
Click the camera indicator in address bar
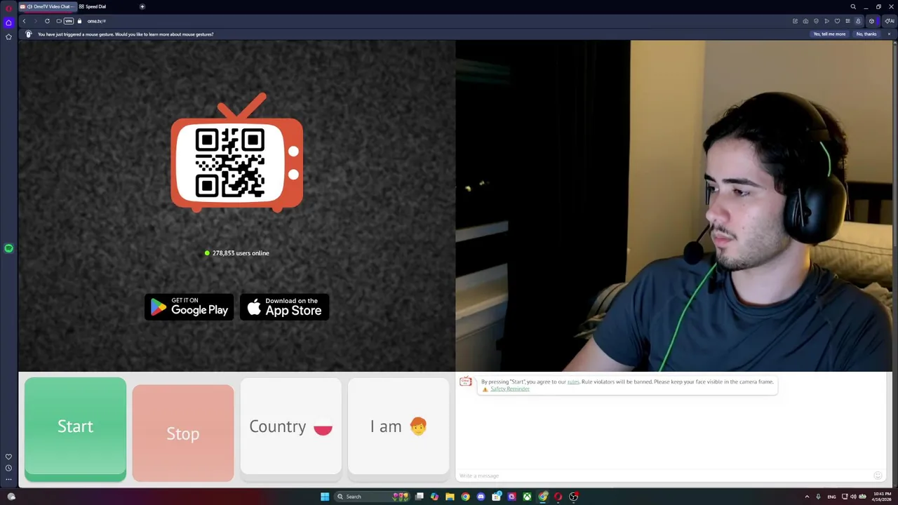click(59, 21)
